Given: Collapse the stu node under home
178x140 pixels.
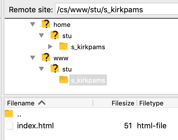Looking at the screenshot, I should pyautogui.click(x=41, y=36).
